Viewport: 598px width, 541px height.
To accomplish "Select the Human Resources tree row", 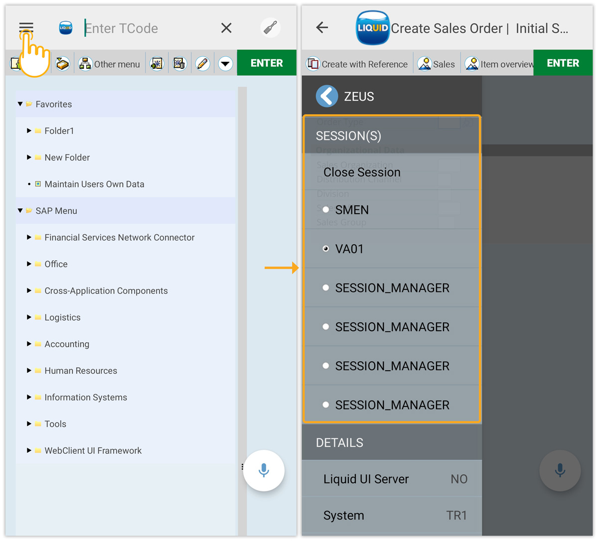I will 126,371.
